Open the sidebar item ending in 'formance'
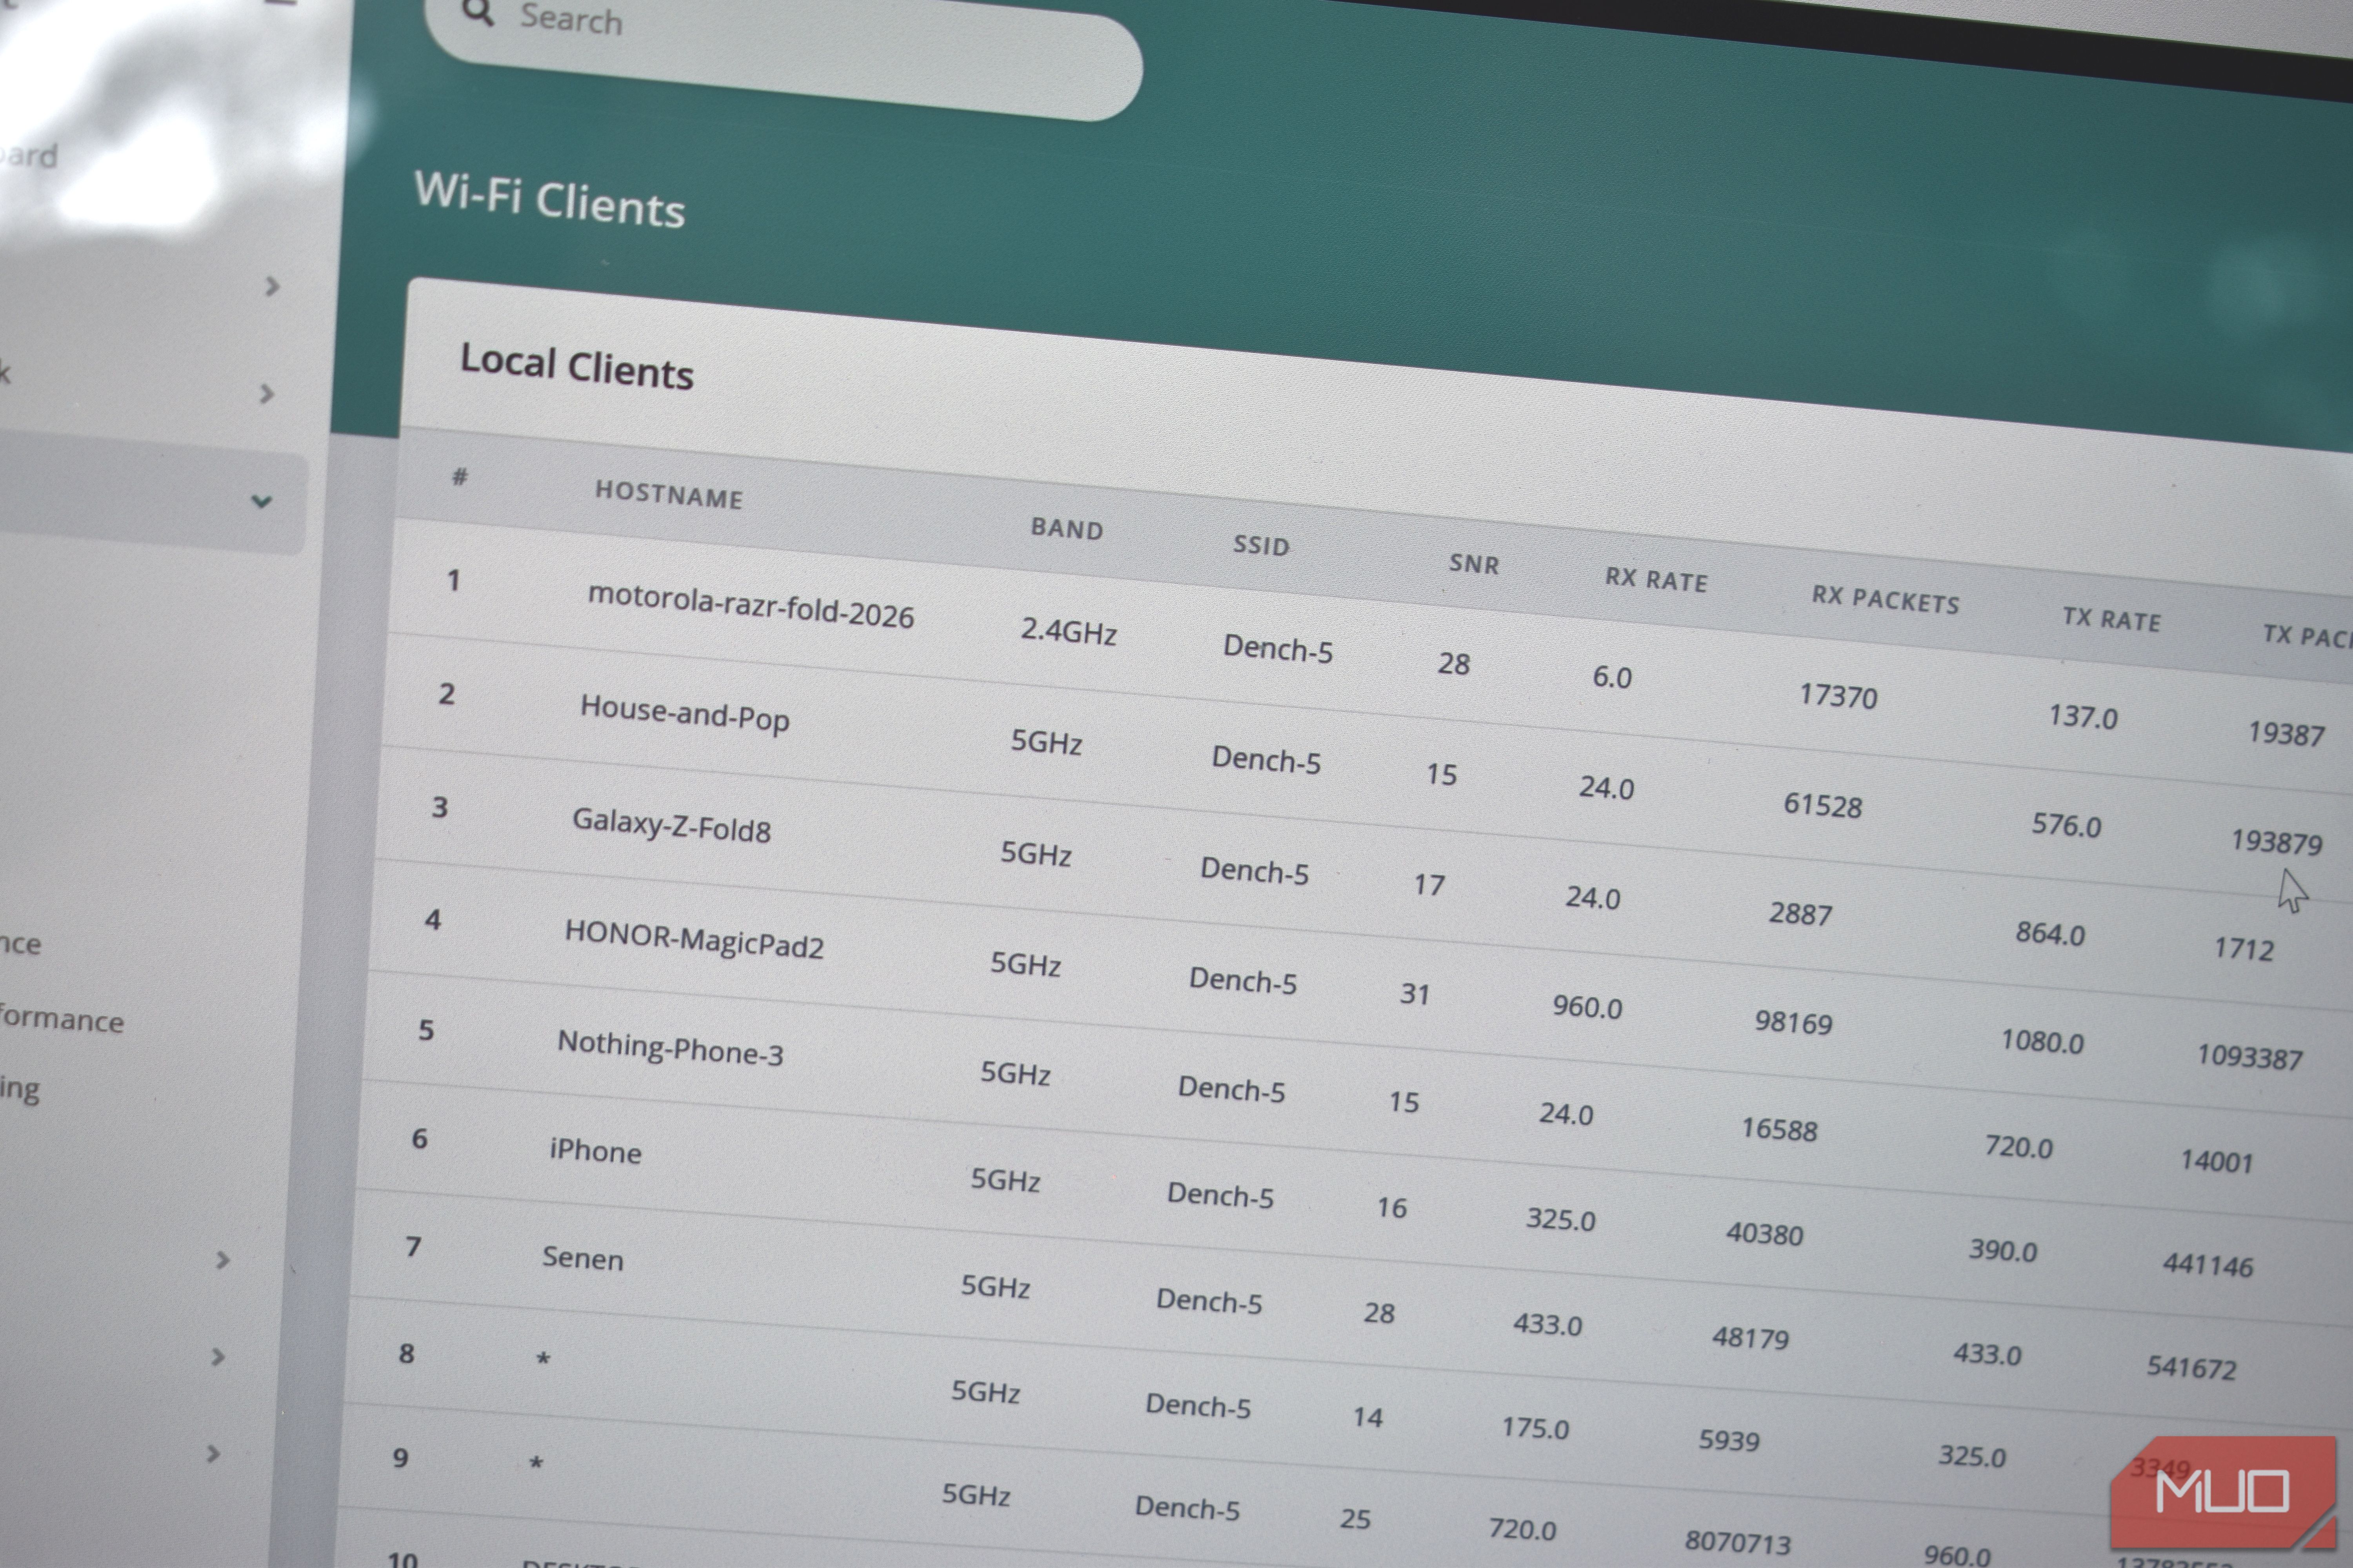 click(x=62, y=1019)
